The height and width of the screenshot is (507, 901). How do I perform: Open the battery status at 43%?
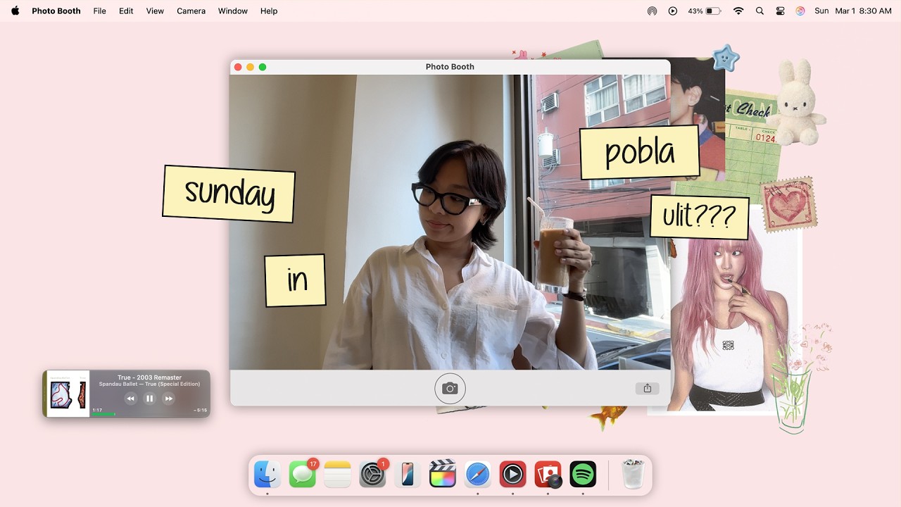pos(705,11)
